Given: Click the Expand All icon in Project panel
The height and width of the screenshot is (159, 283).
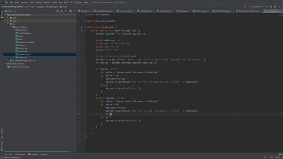Looking at the screenshot, I should (61, 11).
